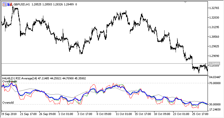Click the Overbought level label
The image size is (224, 118).
coord(10,81)
